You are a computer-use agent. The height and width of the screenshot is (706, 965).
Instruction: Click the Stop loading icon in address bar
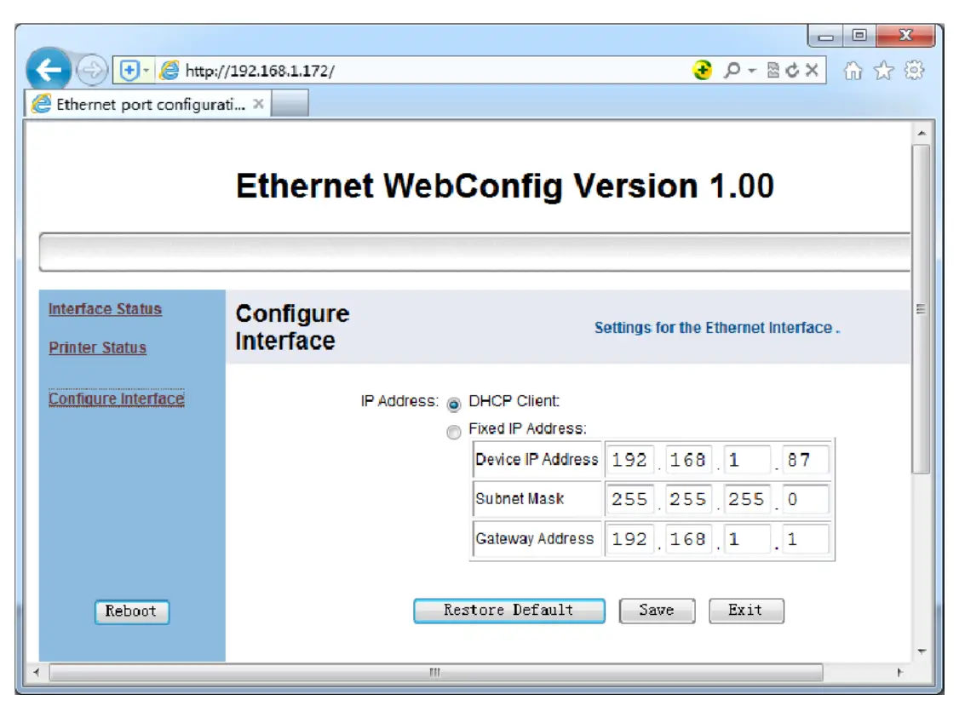(x=810, y=70)
